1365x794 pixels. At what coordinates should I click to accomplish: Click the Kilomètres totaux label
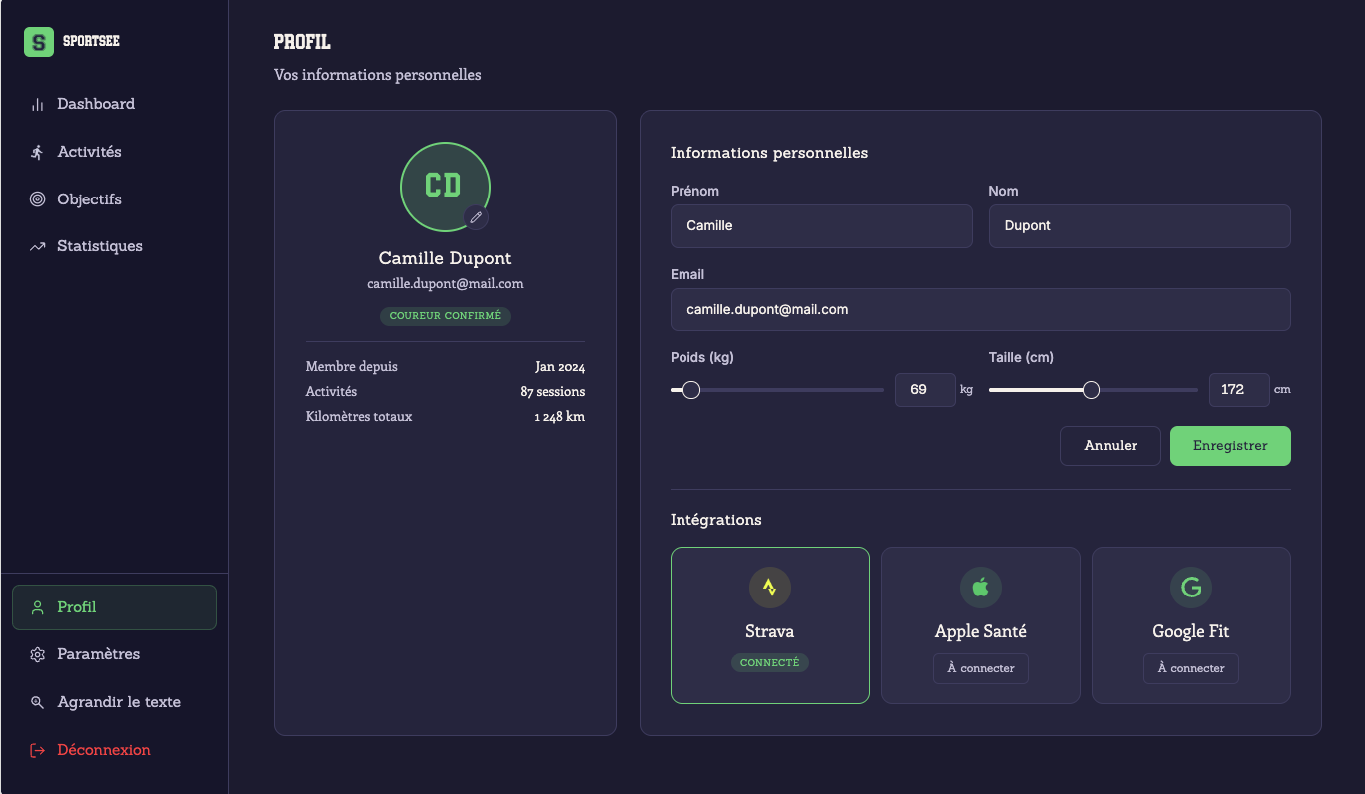pyautogui.click(x=359, y=417)
